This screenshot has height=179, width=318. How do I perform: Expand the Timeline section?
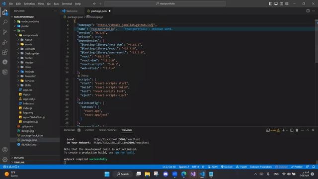pos(19,163)
